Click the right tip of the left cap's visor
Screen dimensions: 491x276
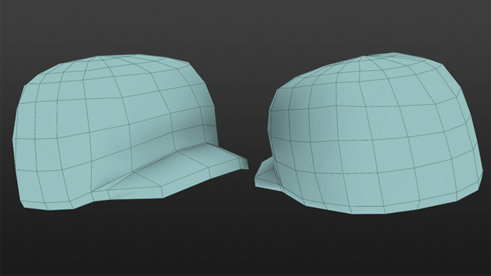(245, 163)
